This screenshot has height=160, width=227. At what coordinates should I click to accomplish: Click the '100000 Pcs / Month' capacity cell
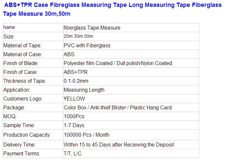click(x=86, y=135)
